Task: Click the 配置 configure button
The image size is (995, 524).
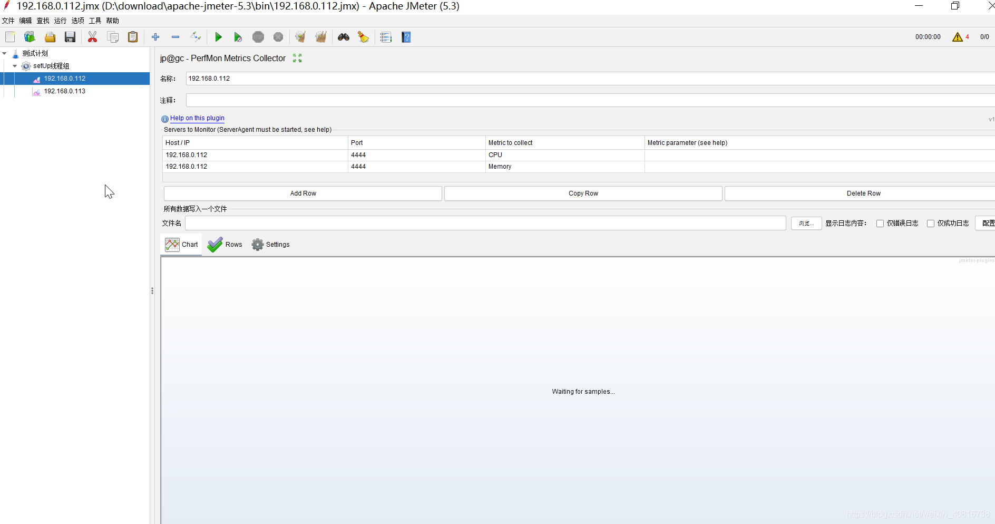Action: click(x=986, y=224)
